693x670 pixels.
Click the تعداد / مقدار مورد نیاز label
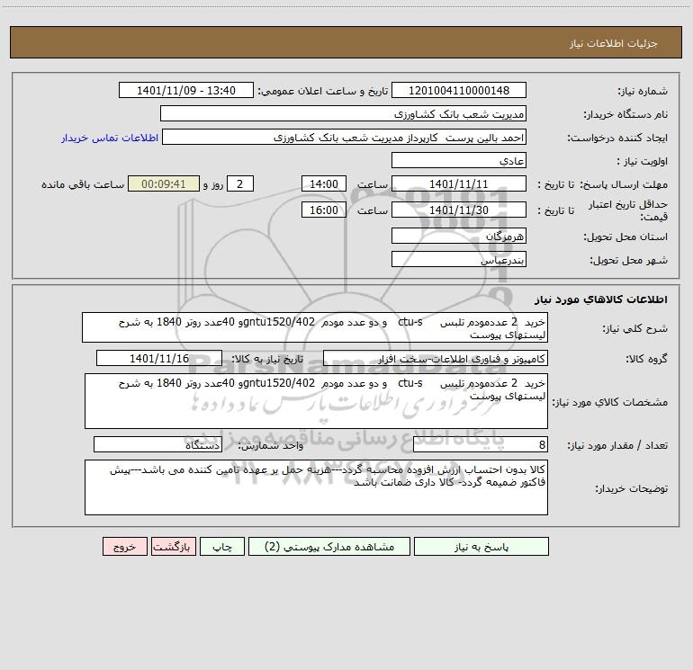pyautogui.click(x=617, y=445)
